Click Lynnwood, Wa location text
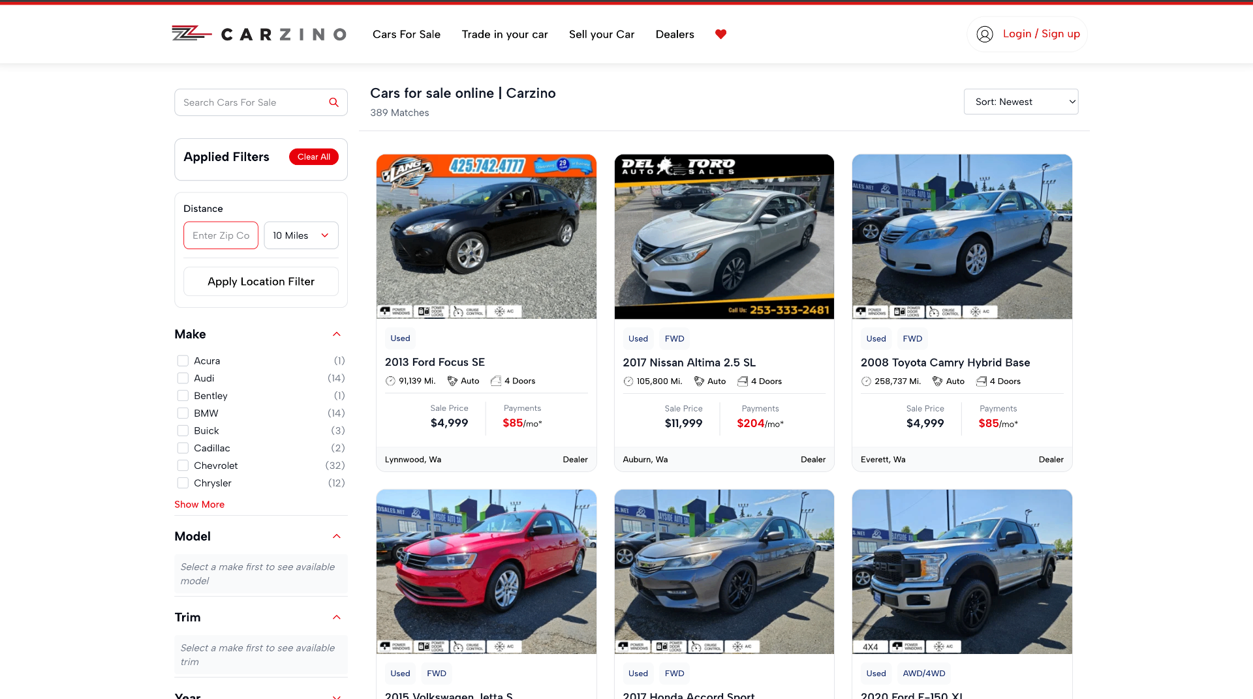The width and height of the screenshot is (1253, 699). tap(413, 460)
